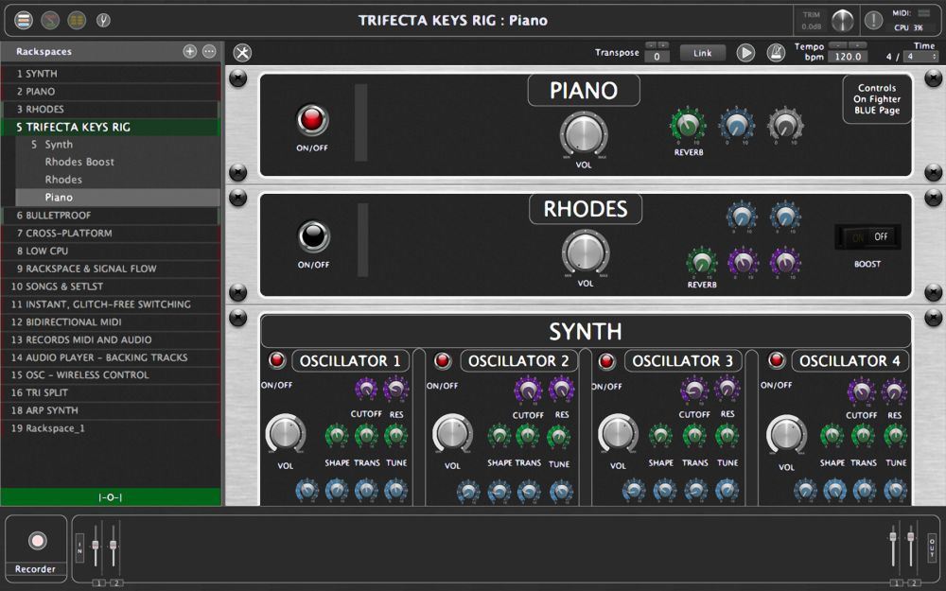Add a new rackspace with plus icon
Viewport: 946px width, 591px height.
click(x=189, y=51)
